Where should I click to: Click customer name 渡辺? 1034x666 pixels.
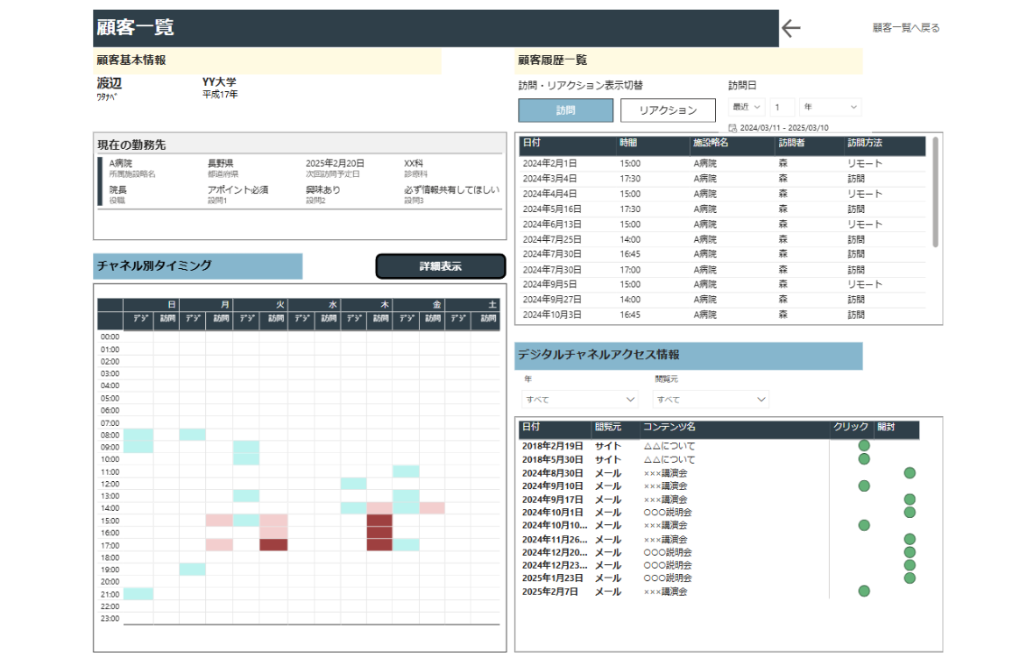(110, 83)
